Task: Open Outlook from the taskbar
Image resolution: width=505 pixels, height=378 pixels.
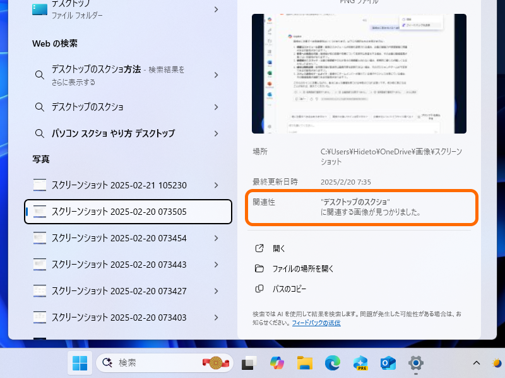Action: (x=388, y=364)
